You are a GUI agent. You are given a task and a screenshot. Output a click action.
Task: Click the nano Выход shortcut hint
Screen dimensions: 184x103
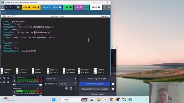(x=5, y=72)
